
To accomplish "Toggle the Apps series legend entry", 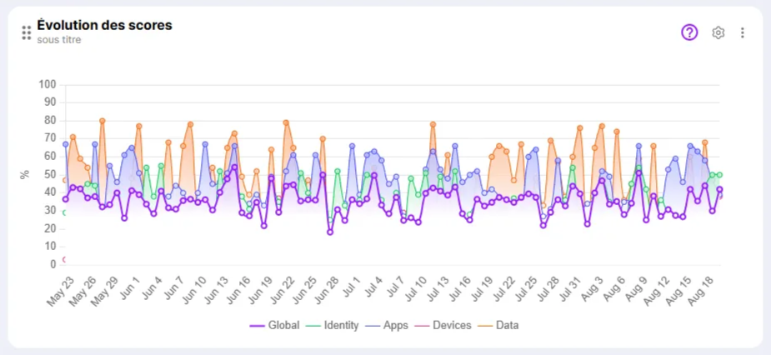I will [x=395, y=325].
